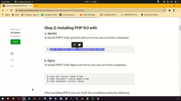Click the page's vertical scrollbar thumb

pyautogui.click(x=180, y=28)
